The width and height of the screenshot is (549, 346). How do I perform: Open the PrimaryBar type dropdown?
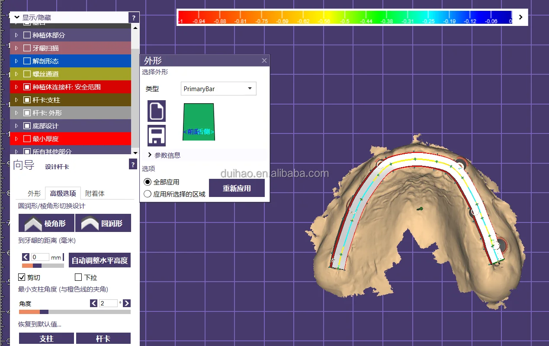point(218,89)
